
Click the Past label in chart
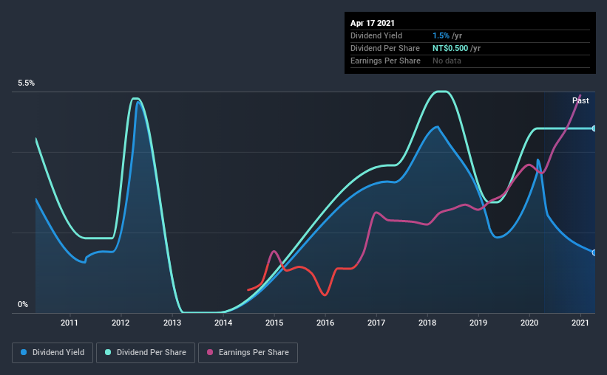tap(580, 100)
